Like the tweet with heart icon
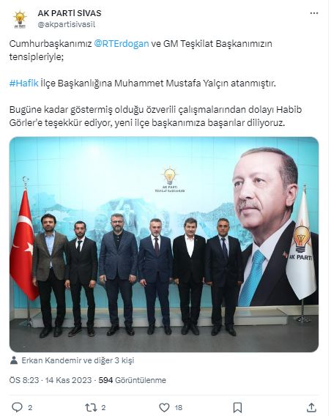 164,407
